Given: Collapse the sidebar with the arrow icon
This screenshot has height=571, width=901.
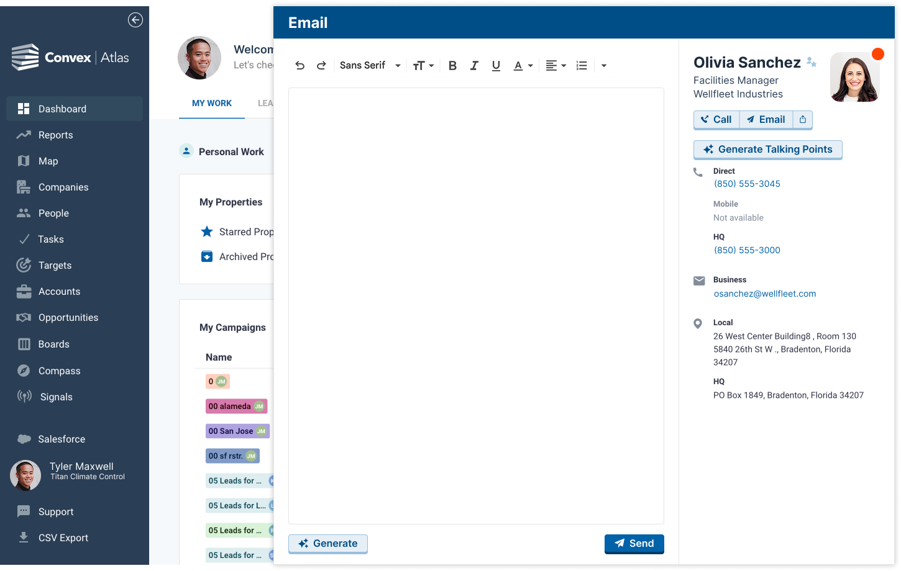Looking at the screenshot, I should [135, 20].
